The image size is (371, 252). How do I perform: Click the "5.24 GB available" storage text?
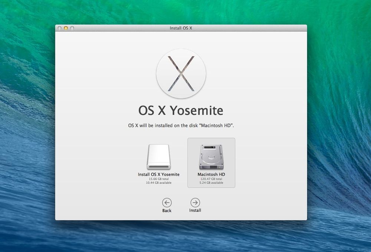pos(211,182)
